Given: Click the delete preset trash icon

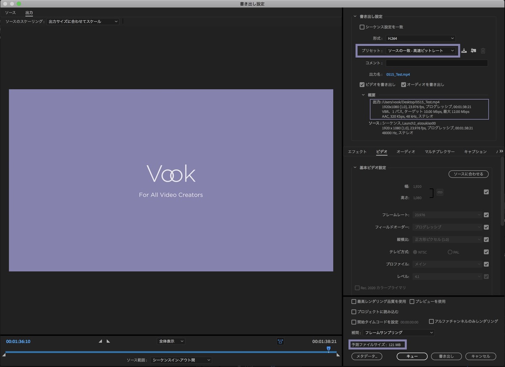Looking at the screenshot, I should point(483,51).
